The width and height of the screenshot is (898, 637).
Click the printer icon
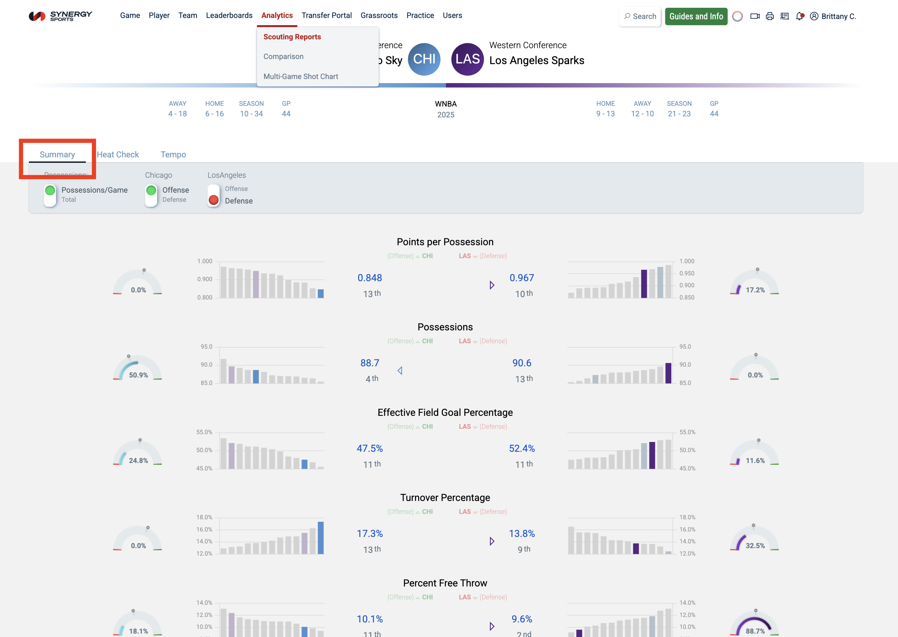coord(770,16)
